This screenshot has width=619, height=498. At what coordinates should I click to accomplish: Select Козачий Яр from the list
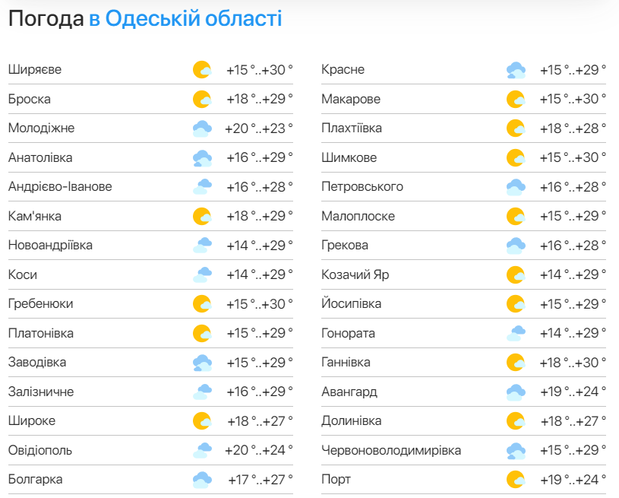click(x=355, y=274)
